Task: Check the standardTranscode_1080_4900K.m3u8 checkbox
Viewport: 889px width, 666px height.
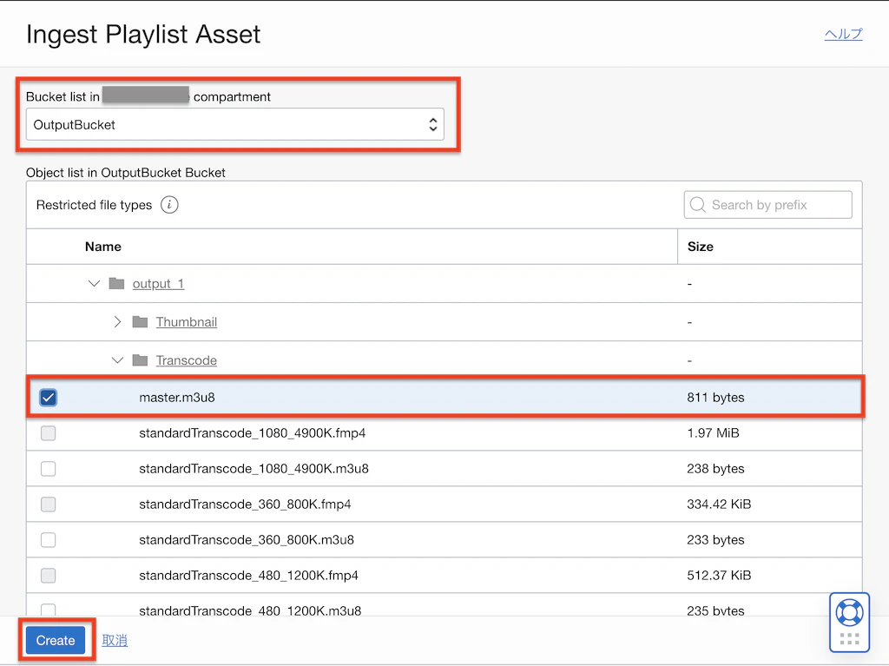Action: coord(49,469)
